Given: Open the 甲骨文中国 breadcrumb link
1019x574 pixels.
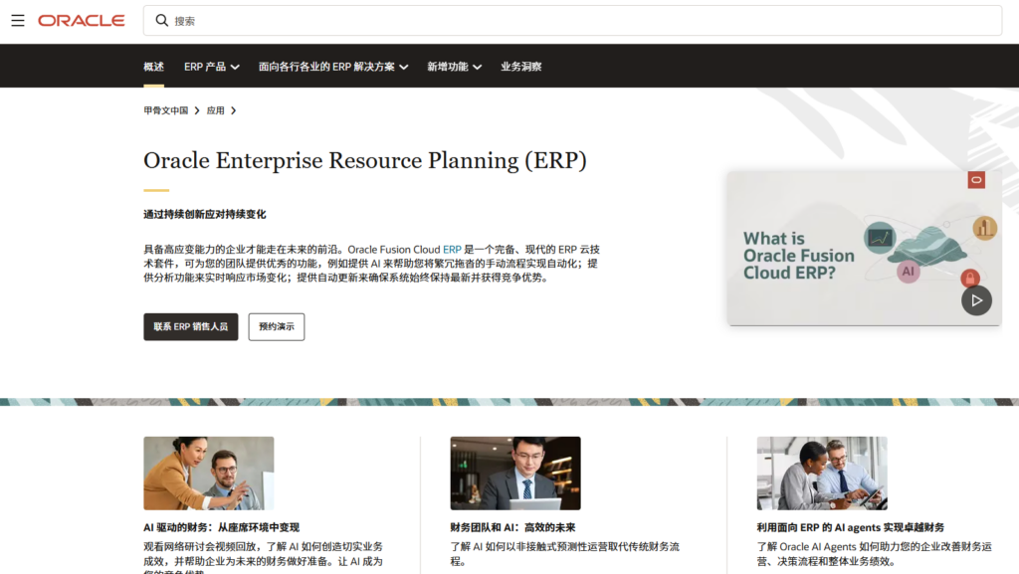Looking at the screenshot, I should coord(165,110).
